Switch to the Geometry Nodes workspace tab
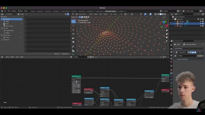The image size is (205, 115). click(x=111, y=11)
